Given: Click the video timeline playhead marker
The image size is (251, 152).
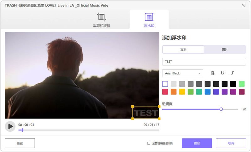Looking at the screenshot, I should click(22, 130).
